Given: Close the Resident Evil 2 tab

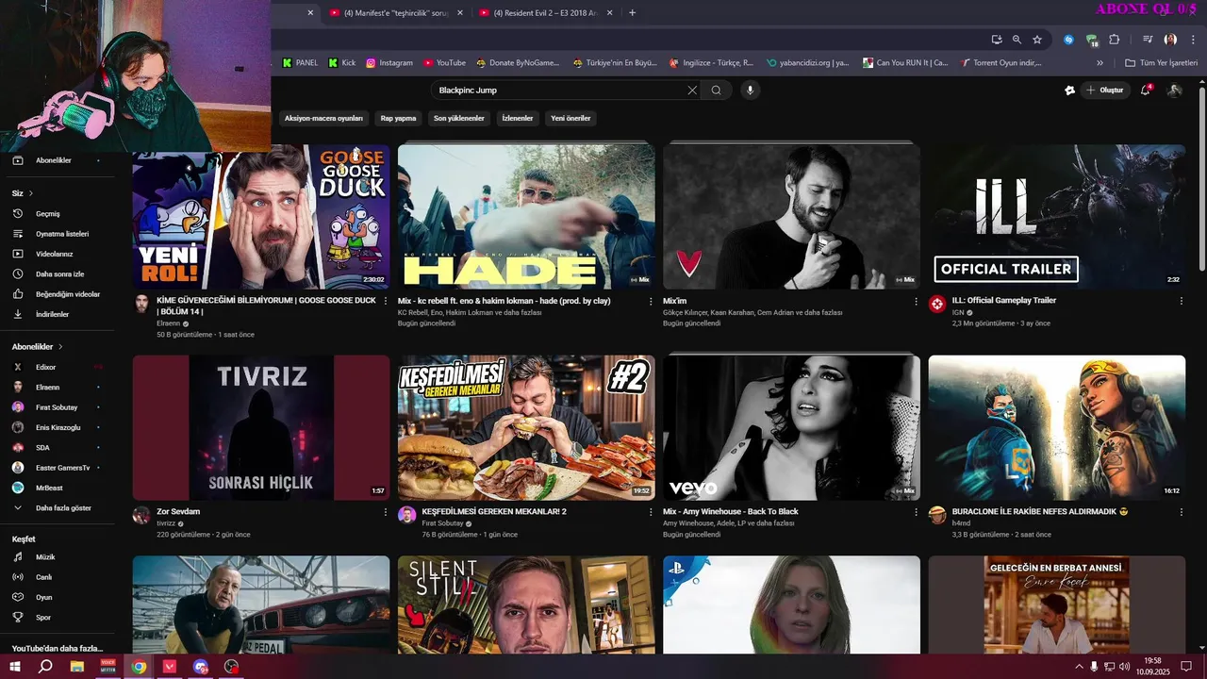Looking at the screenshot, I should [x=609, y=12].
